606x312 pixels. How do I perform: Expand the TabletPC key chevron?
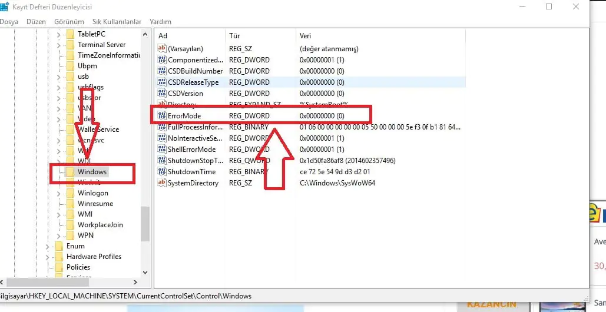pos(58,34)
